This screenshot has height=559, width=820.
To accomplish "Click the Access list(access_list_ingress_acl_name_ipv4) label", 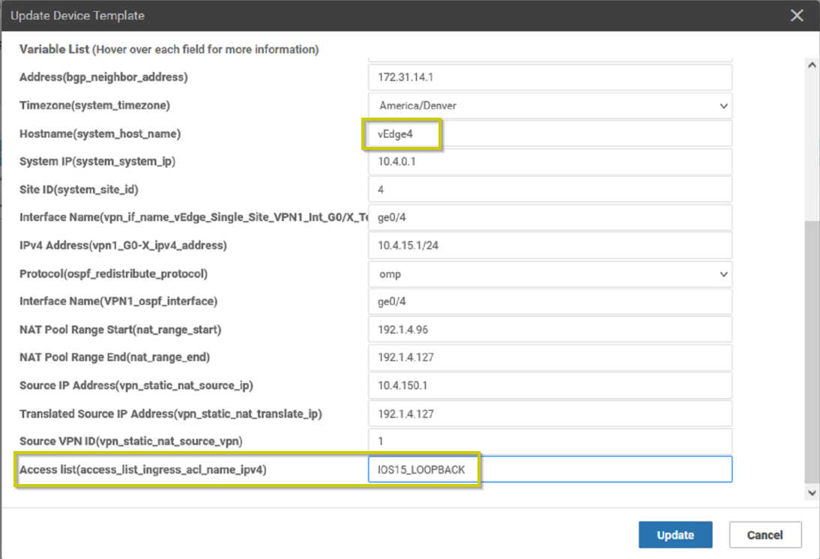I will (142, 470).
